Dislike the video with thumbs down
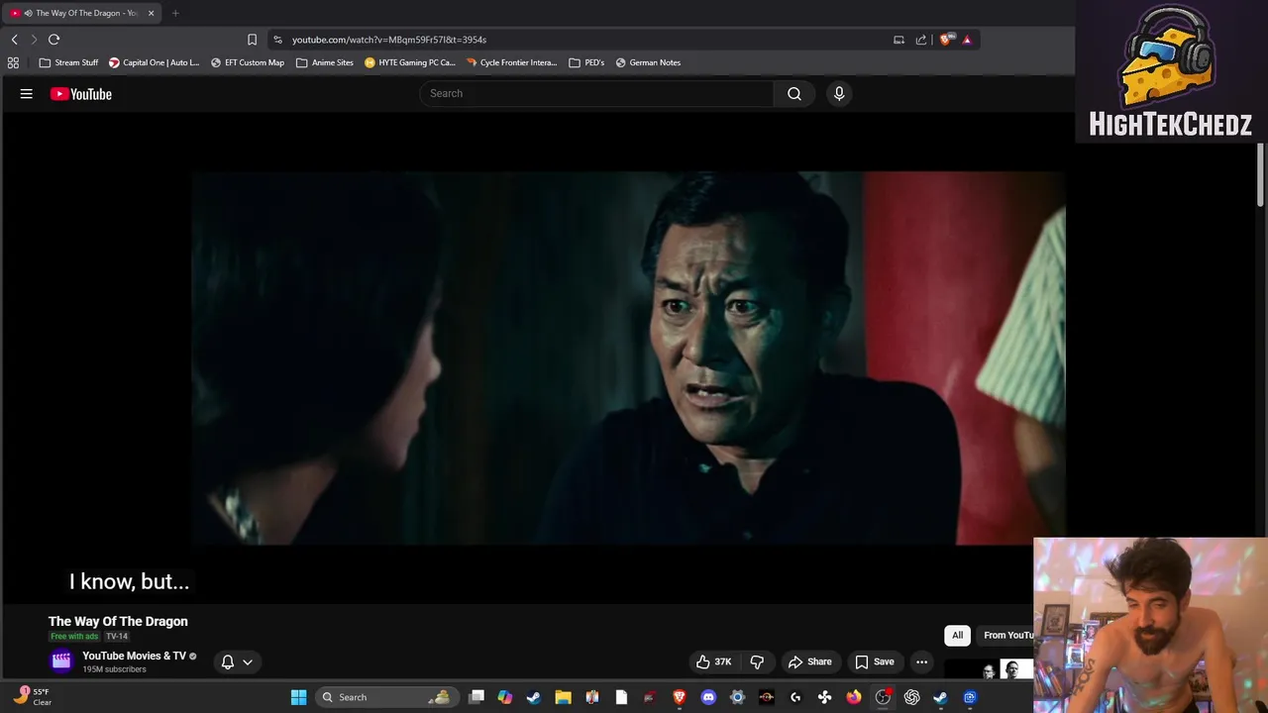Image resolution: width=1268 pixels, height=713 pixels. point(757,662)
